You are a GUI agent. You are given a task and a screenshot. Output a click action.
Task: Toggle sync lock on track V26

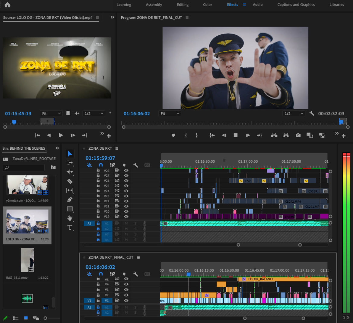click(x=117, y=181)
